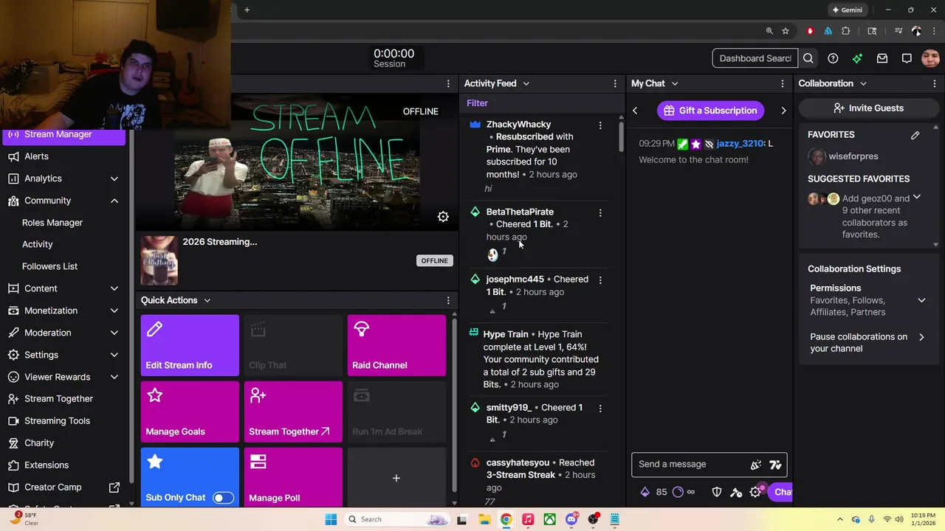
Task: Click the Manage Poll quick action
Action: coord(293,477)
